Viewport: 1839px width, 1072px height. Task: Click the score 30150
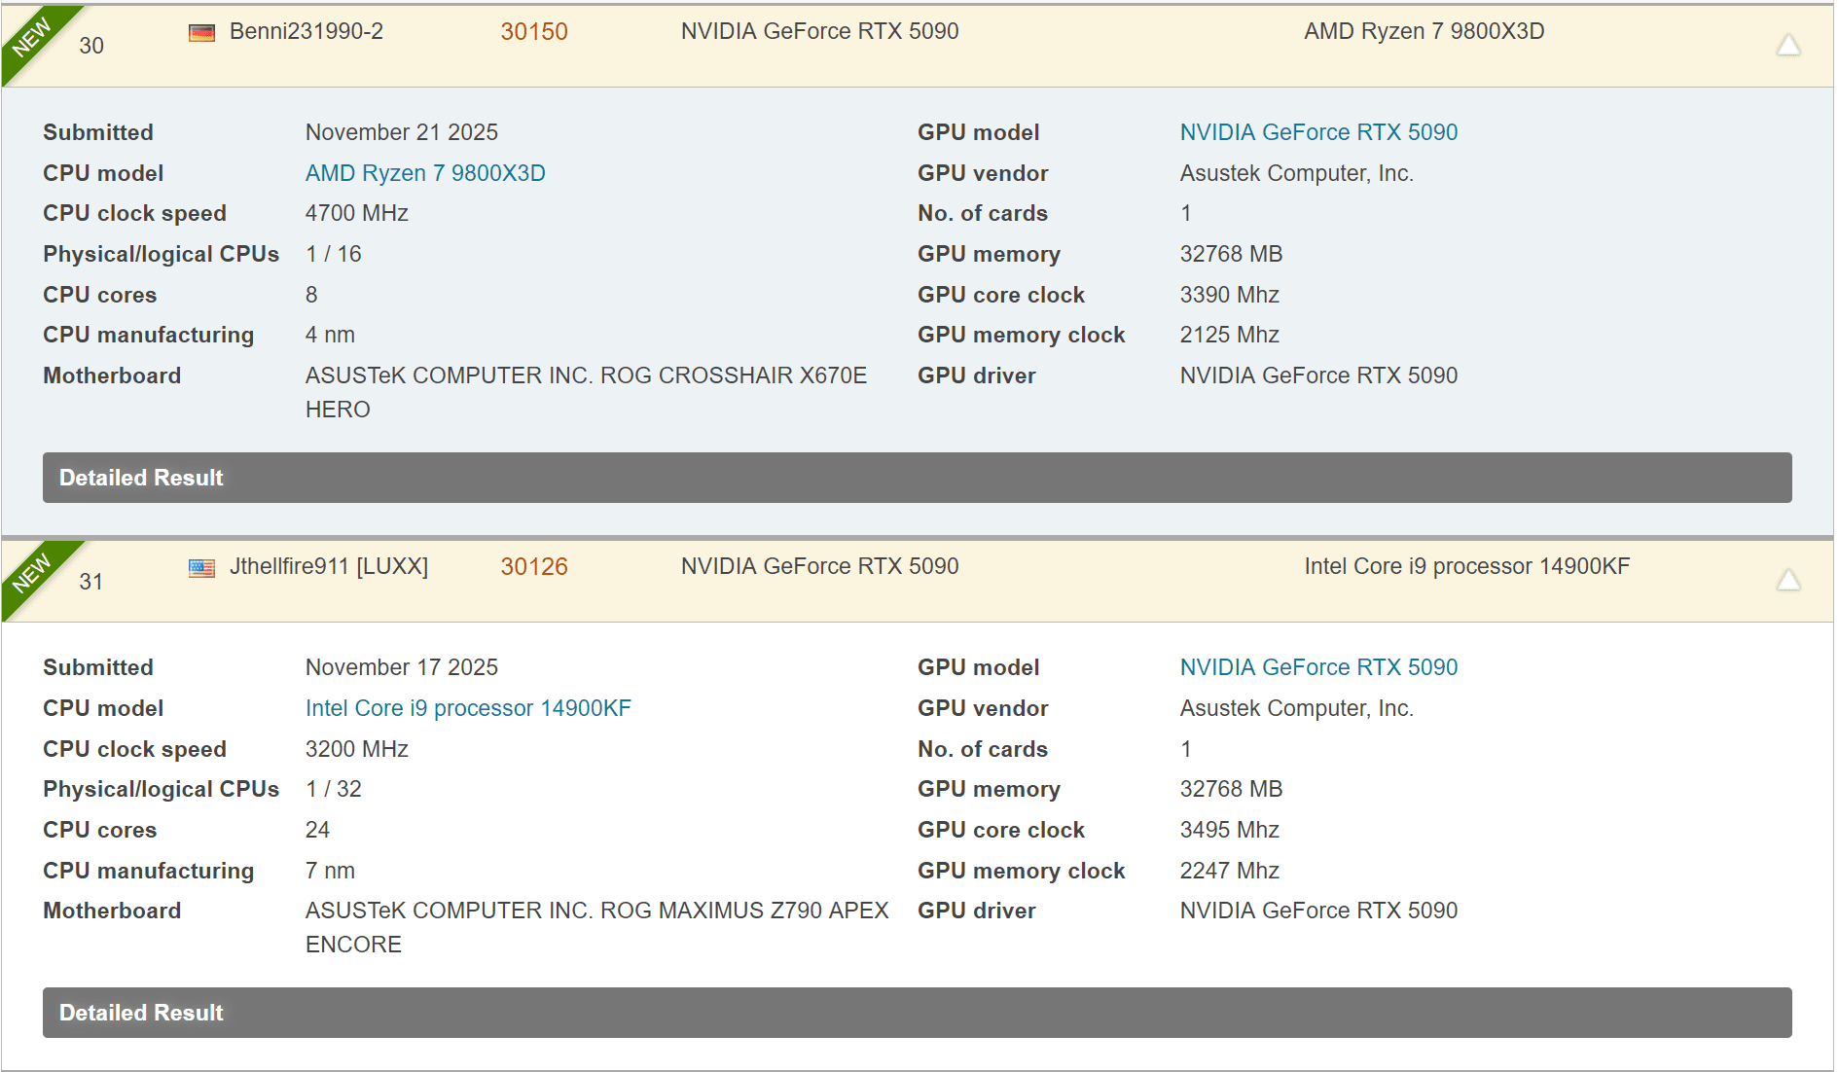click(534, 32)
